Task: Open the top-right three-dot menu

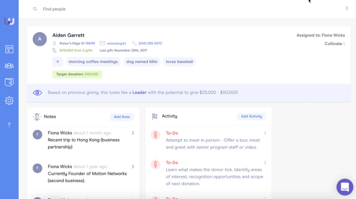Action: (x=347, y=8)
